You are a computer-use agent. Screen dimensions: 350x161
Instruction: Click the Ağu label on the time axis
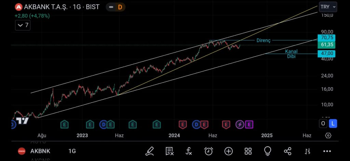[42, 135]
